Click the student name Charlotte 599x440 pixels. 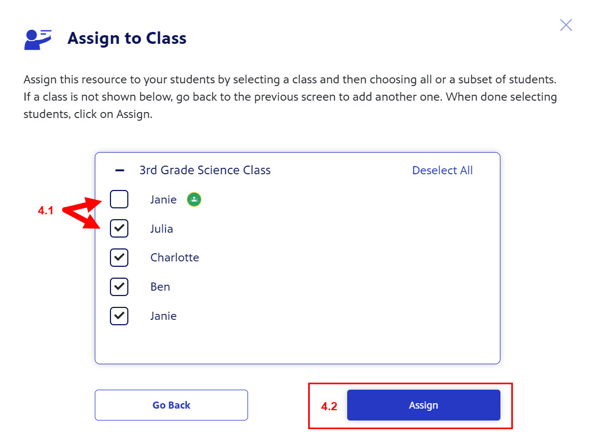click(x=174, y=258)
